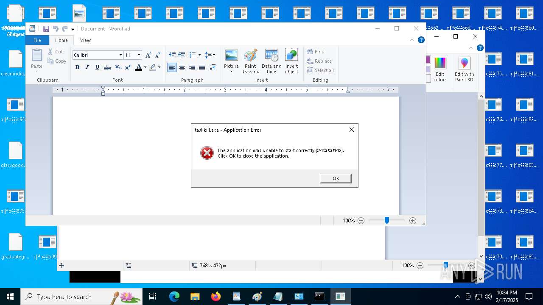Select the cleanindia desktop file

(x=16, y=64)
